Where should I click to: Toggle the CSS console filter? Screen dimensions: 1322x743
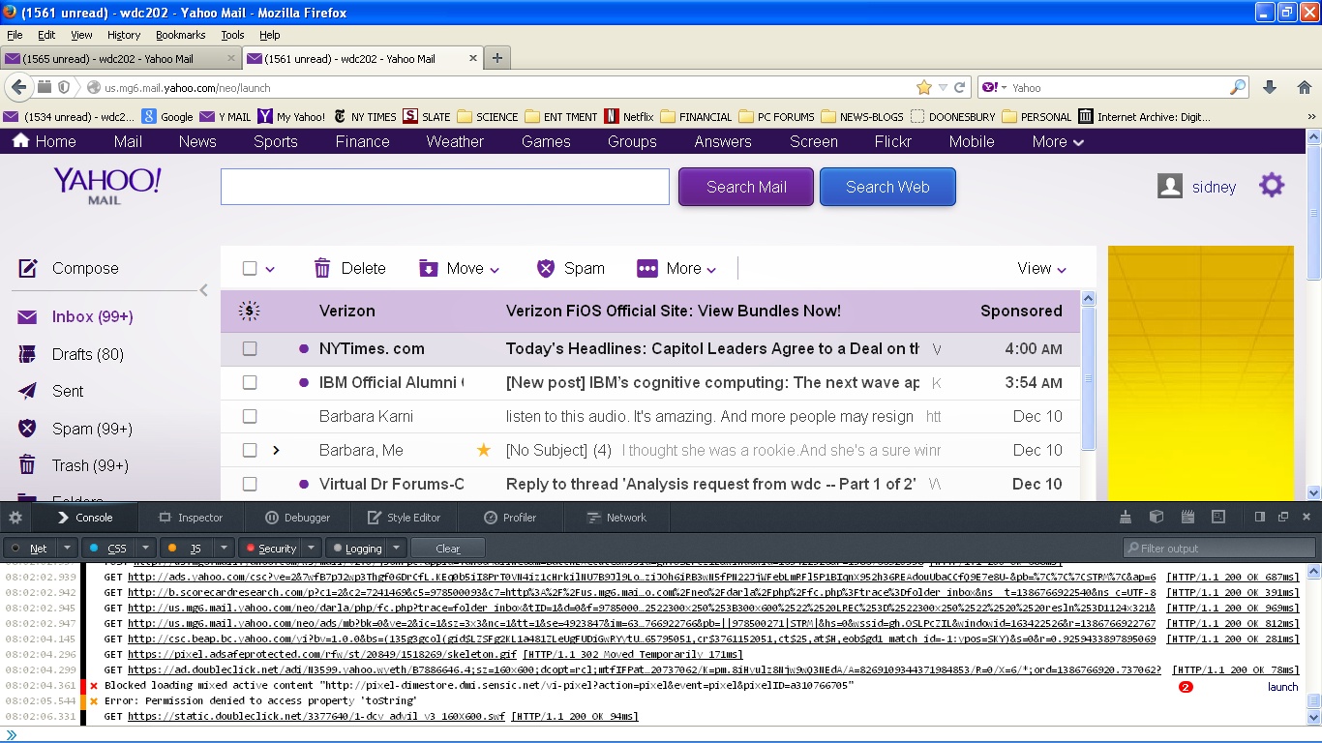click(x=108, y=549)
